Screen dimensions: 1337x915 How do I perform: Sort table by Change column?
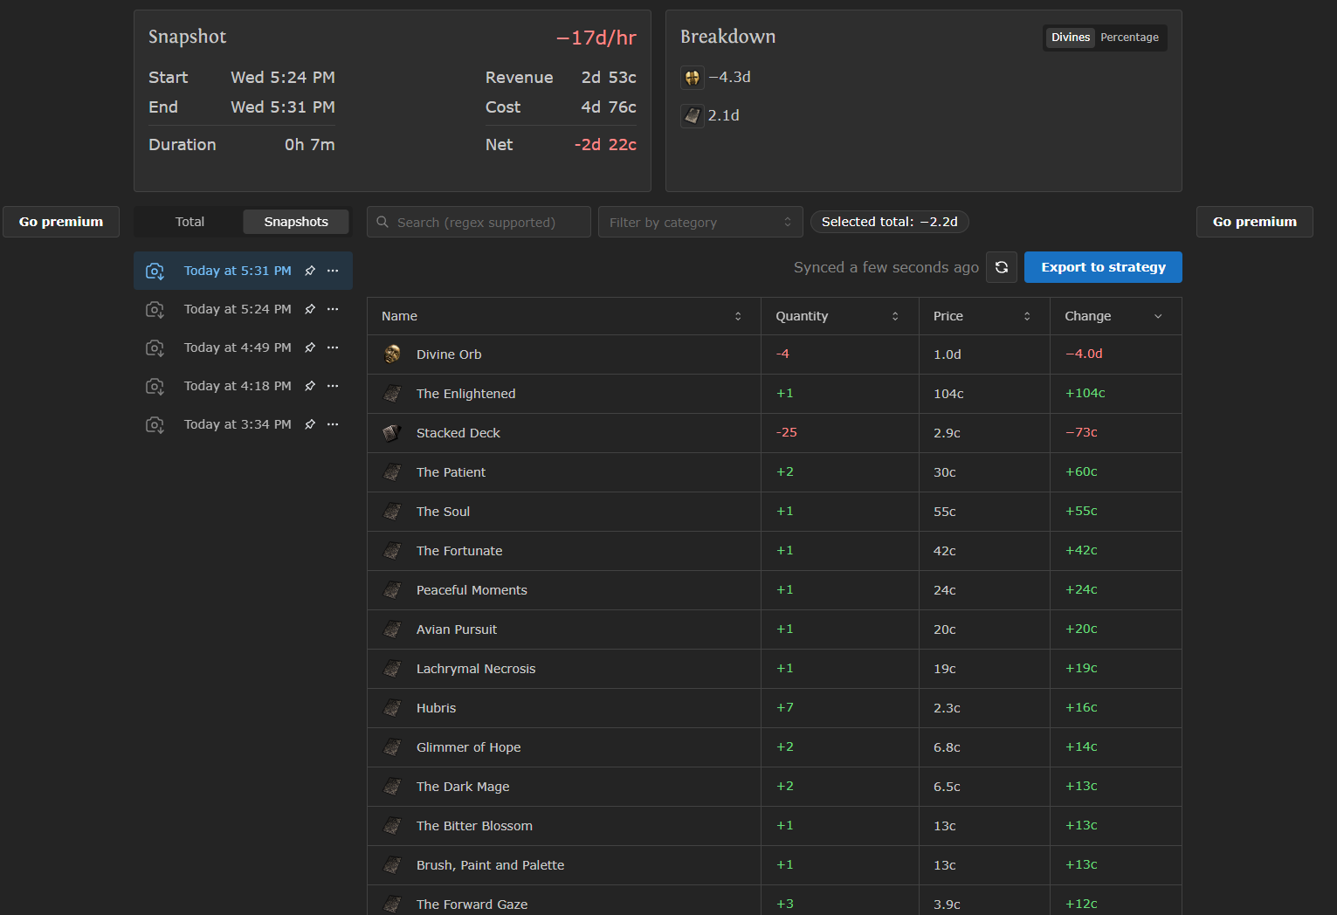1115,316
